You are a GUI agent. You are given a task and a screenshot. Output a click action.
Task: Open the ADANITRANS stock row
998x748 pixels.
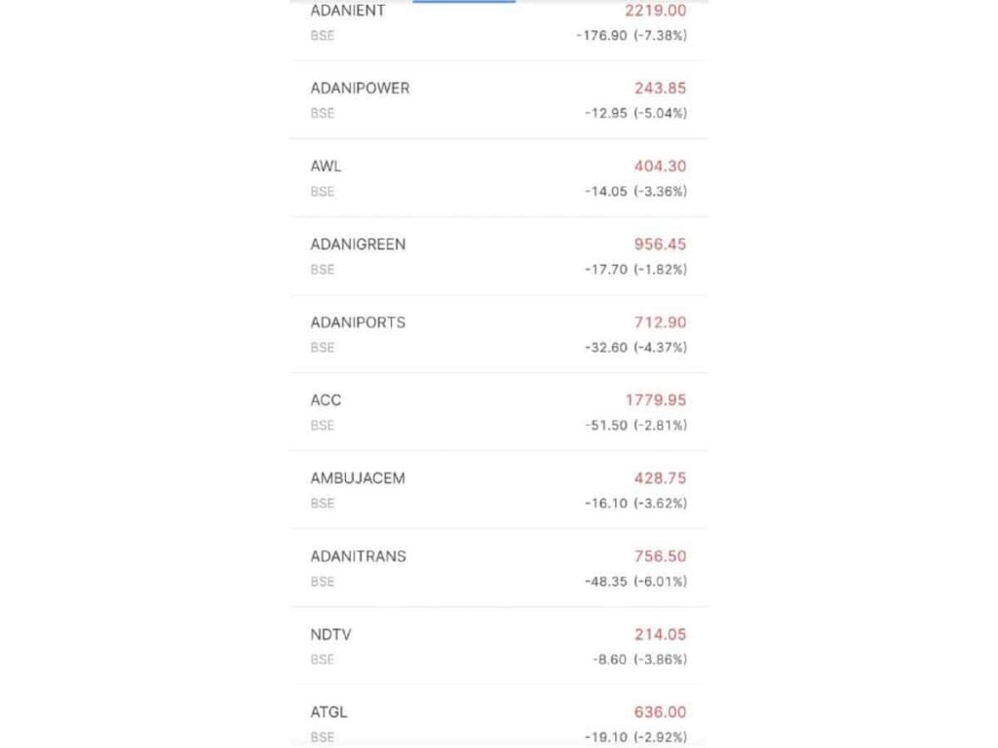coord(358,556)
